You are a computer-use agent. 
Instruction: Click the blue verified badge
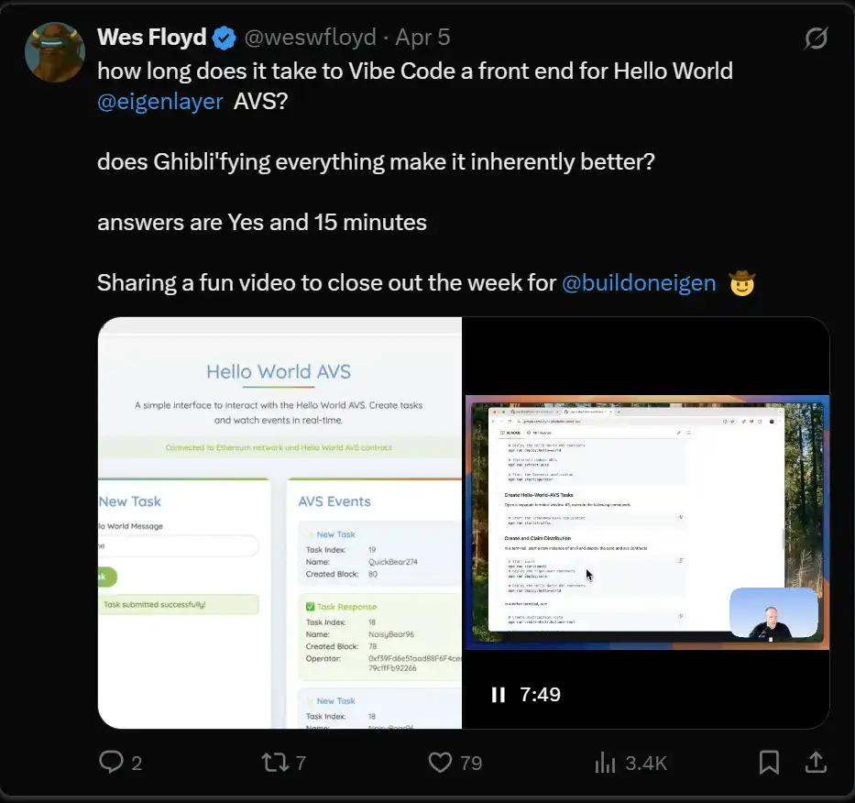coord(225,38)
